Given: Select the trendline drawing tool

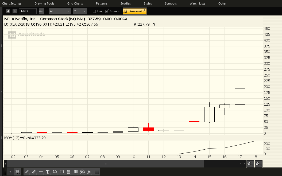Looking at the screenshot, I should 27,172.
